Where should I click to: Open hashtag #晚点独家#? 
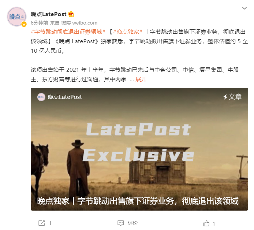pos(128,32)
